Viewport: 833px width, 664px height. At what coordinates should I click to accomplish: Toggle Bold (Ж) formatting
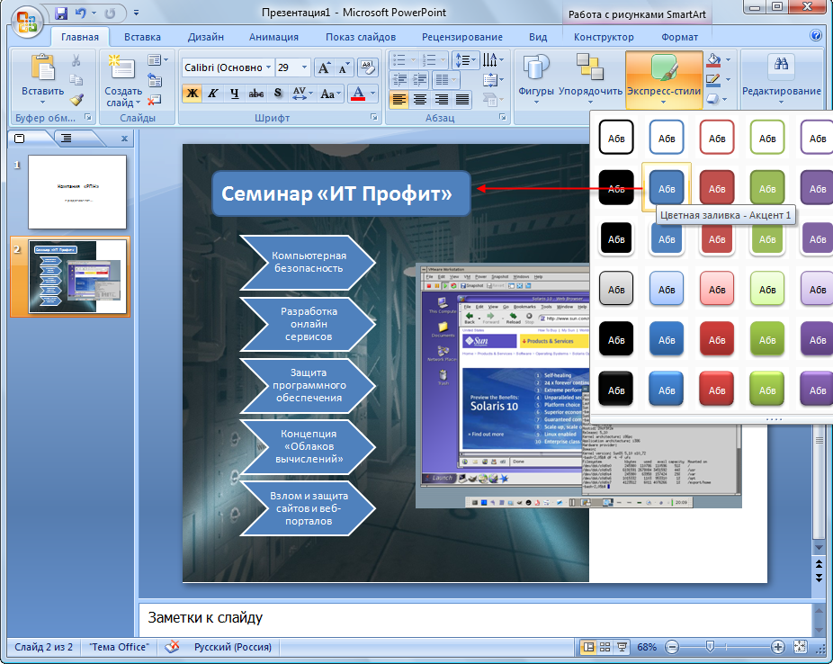click(192, 94)
